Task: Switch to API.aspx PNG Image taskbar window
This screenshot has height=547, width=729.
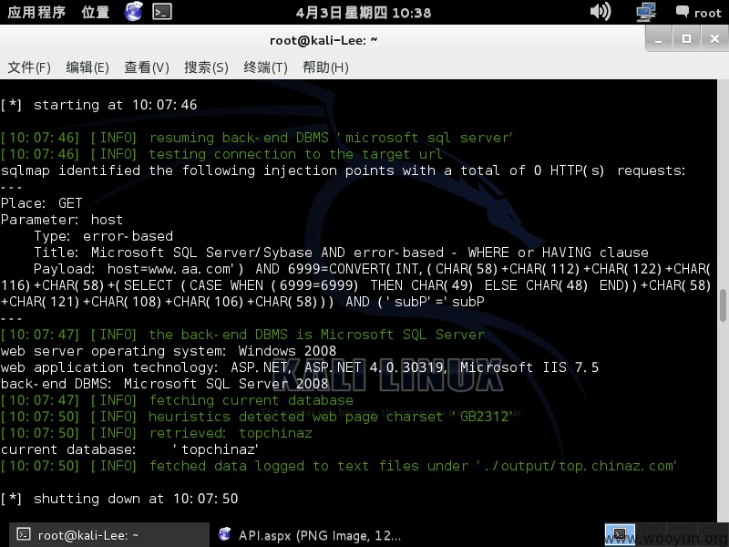Action: click(x=310, y=535)
